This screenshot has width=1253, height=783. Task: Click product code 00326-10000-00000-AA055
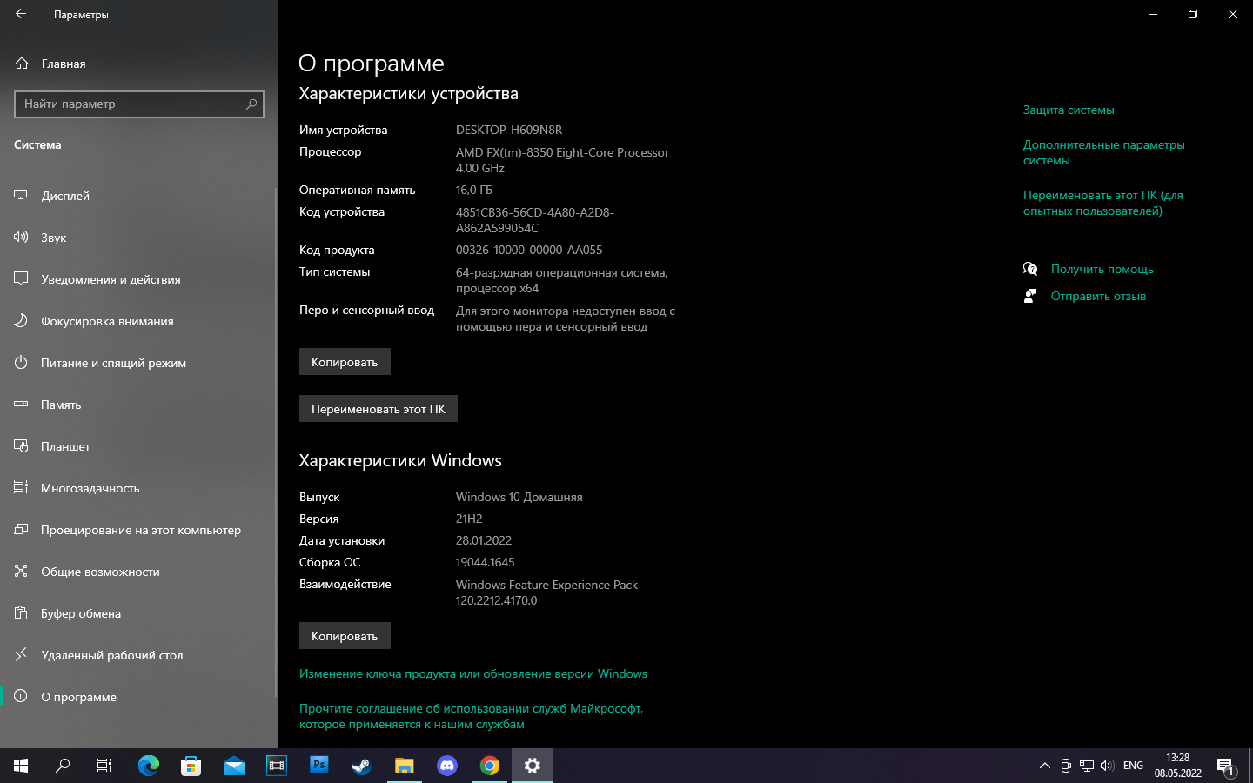click(529, 250)
